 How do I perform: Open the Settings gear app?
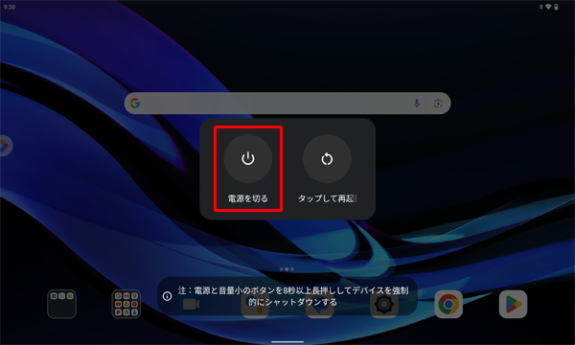(384, 304)
